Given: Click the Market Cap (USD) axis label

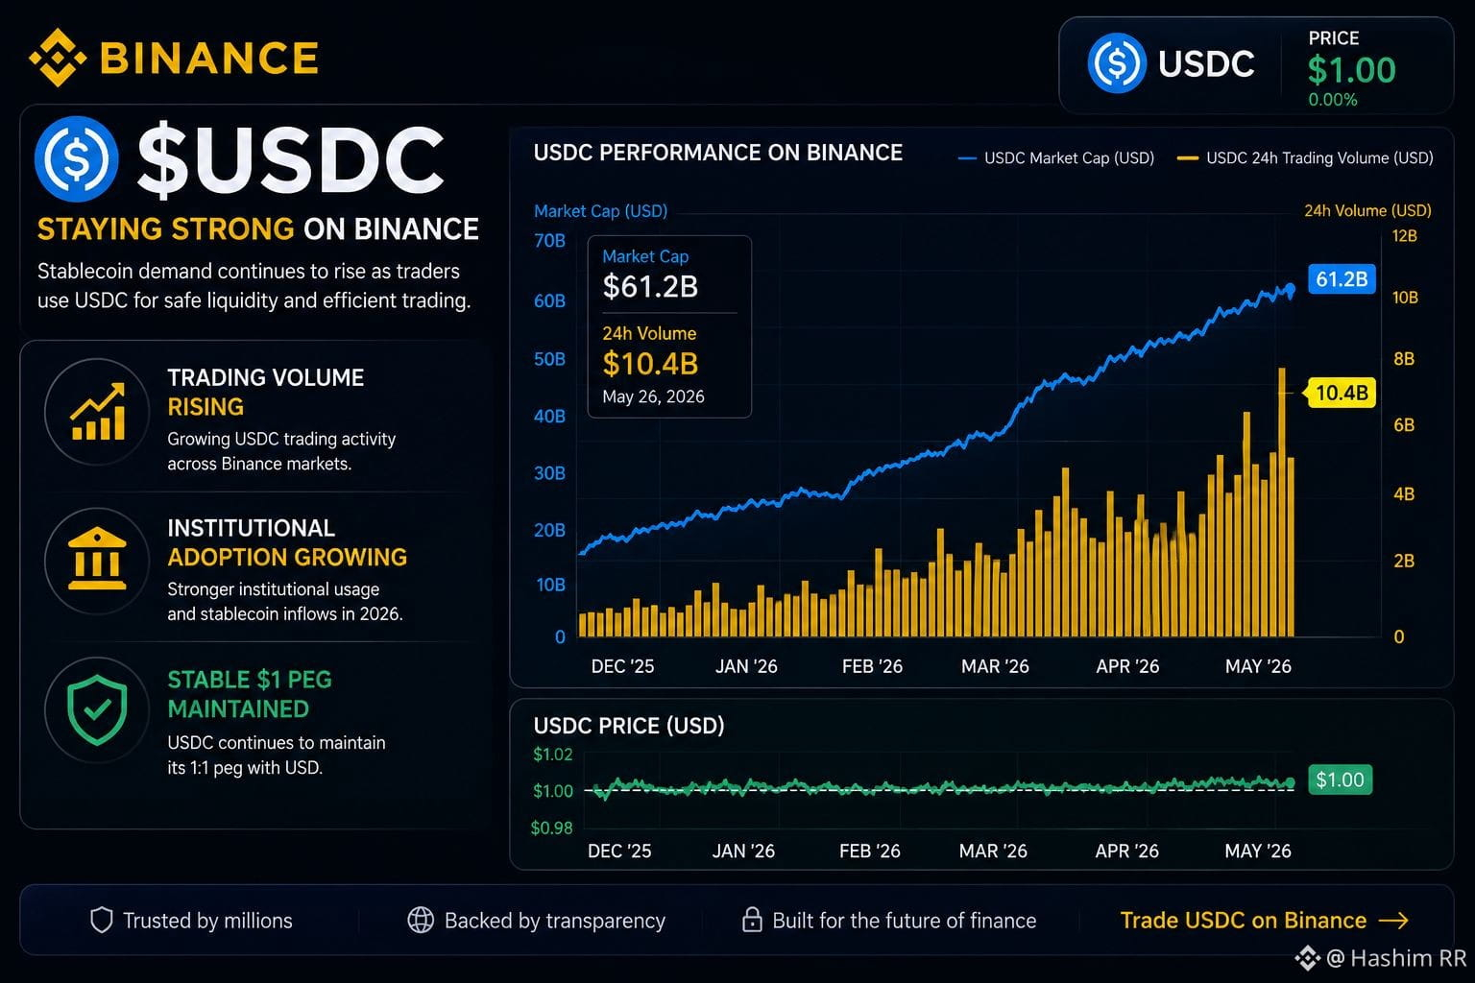Looking at the screenshot, I should coord(600,211).
